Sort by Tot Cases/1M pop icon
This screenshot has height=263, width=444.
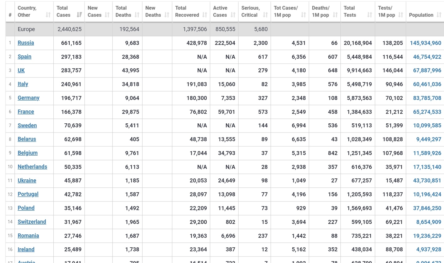click(x=303, y=15)
